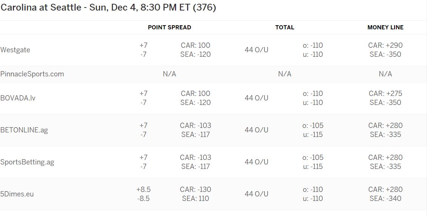The image size is (427, 216).
Task: Click the Westgate sportsbook name
Action: click(15, 50)
